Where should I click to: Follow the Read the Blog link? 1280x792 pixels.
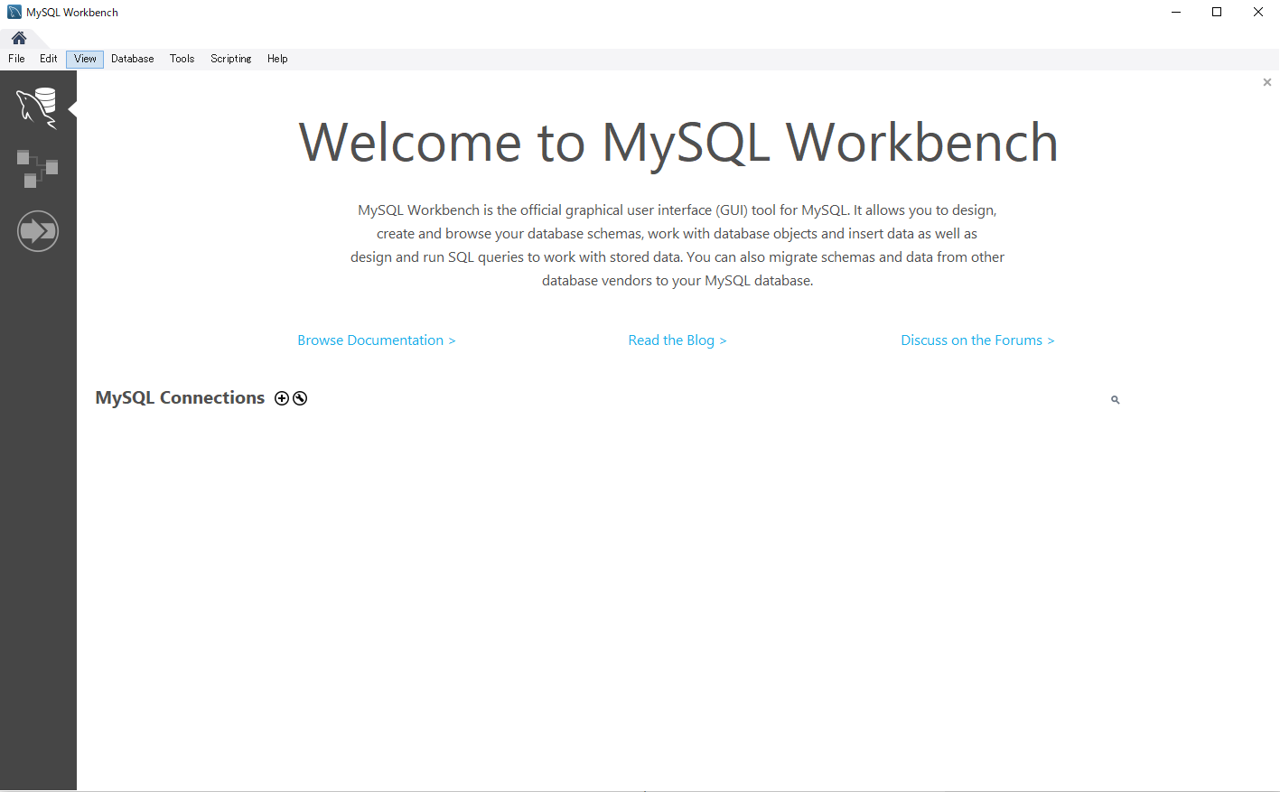click(677, 340)
